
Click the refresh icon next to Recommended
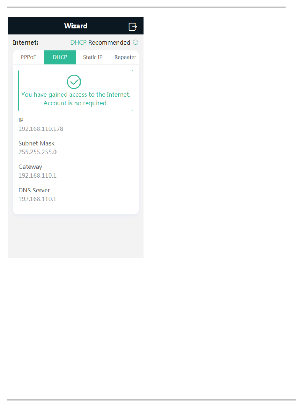click(136, 42)
